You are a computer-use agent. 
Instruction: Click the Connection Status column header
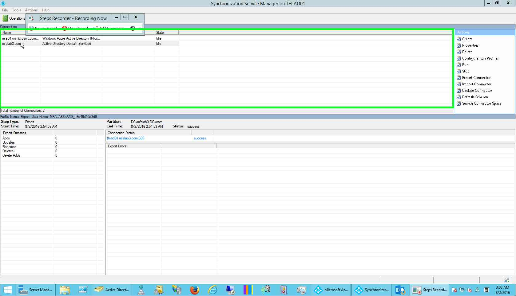(149, 133)
